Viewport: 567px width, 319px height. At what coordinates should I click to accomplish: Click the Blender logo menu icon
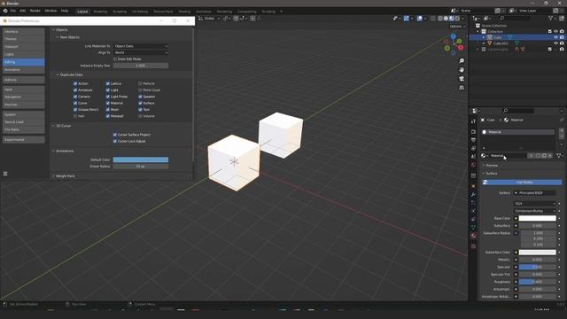(x=5, y=12)
